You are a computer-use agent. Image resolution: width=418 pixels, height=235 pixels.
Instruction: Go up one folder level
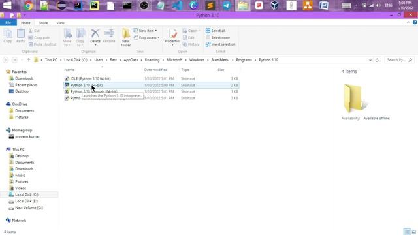(29, 60)
